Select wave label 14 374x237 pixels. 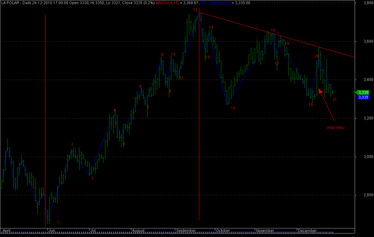coord(211,27)
